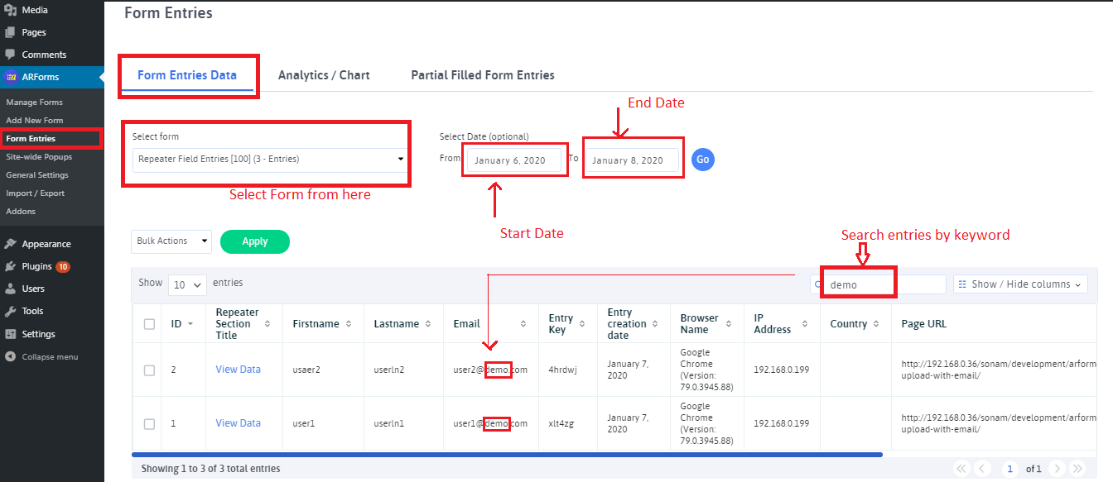
Task: Click the Tools wrench icon
Action: 10,311
